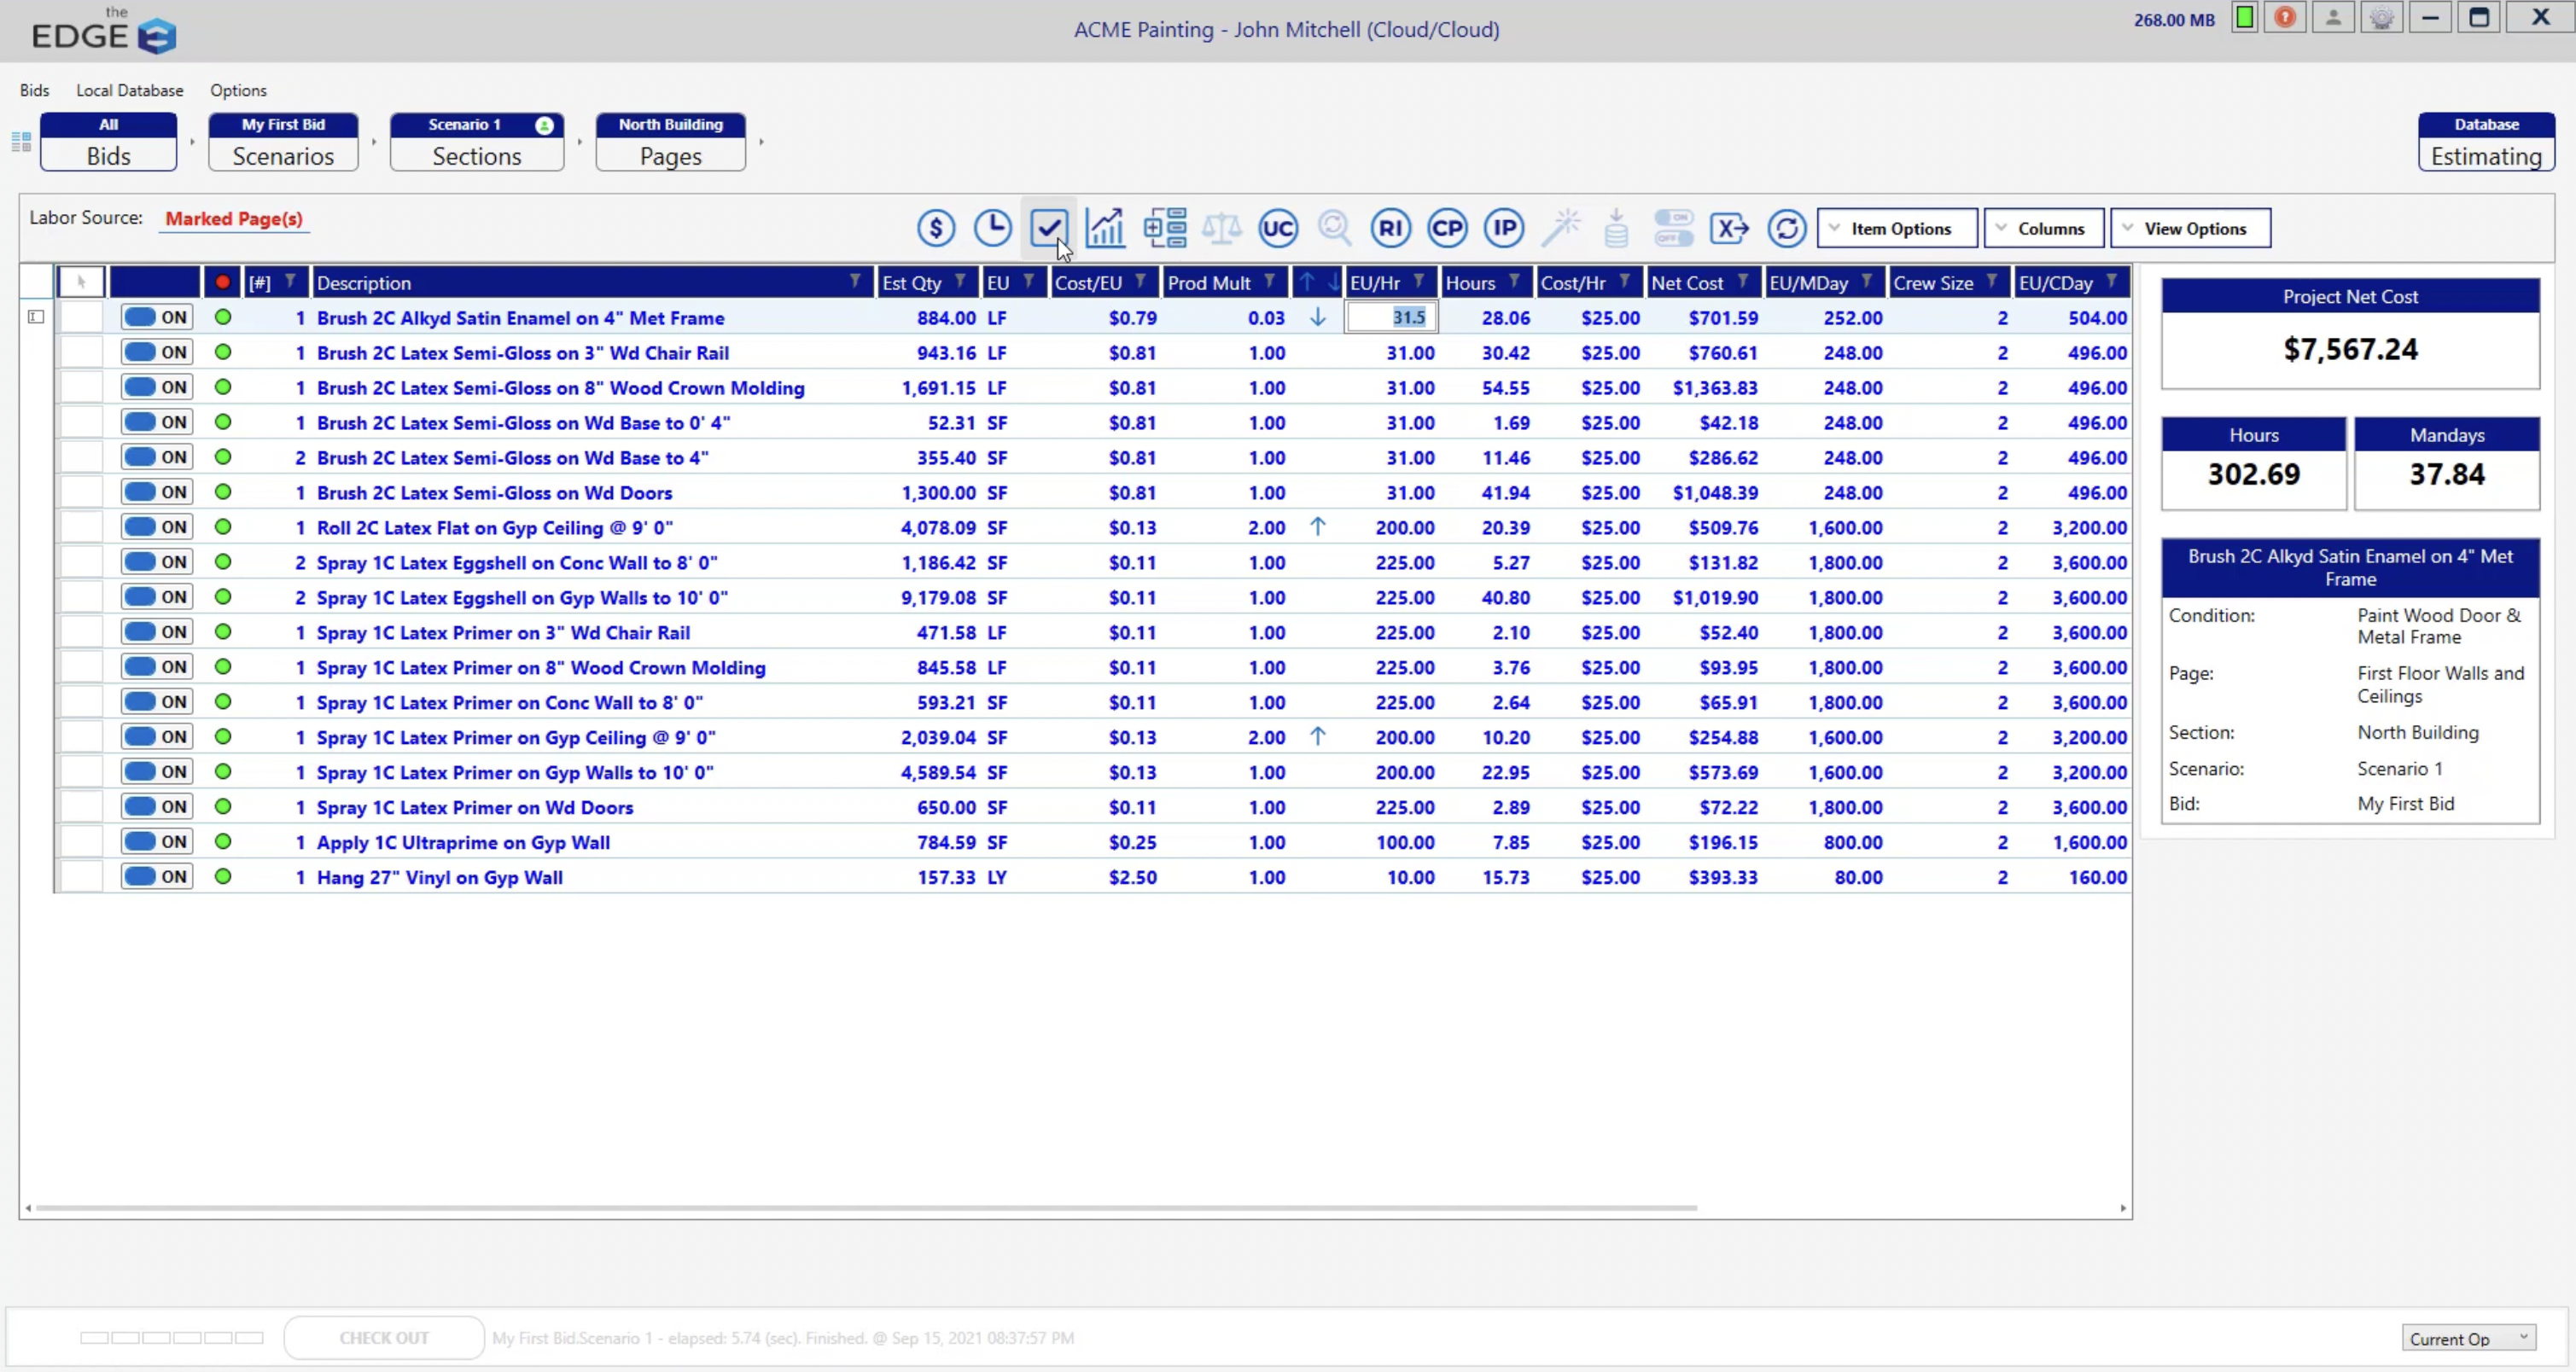
Task: Click the grouped list tree icon
Action: click(x=1164, y=229)
